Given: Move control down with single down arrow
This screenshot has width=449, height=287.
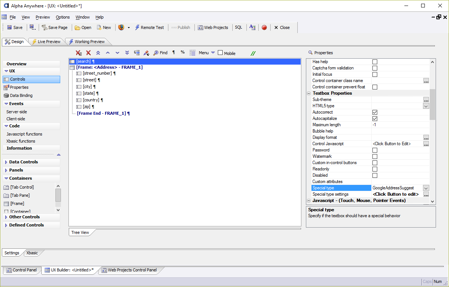Looking at the screenshot, I should tap(117, 53).
